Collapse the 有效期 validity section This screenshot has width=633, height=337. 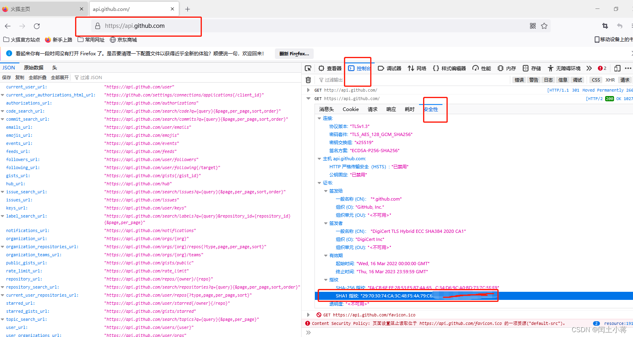pyautogui.click(x=326, y=255)
